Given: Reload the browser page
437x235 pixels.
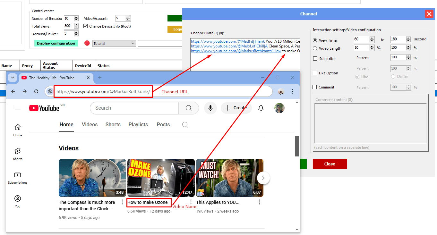Looking at the screenshot, I should (36, 91).
